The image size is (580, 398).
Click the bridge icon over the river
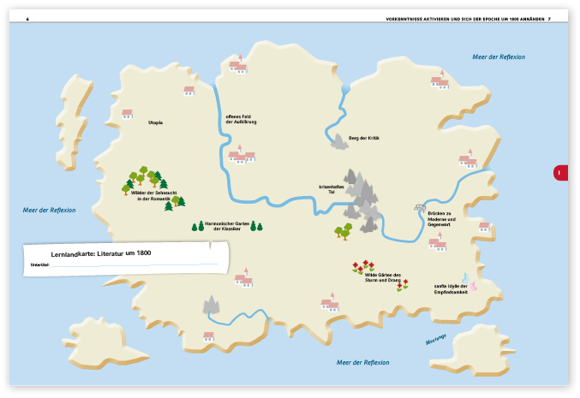(420, 206)
